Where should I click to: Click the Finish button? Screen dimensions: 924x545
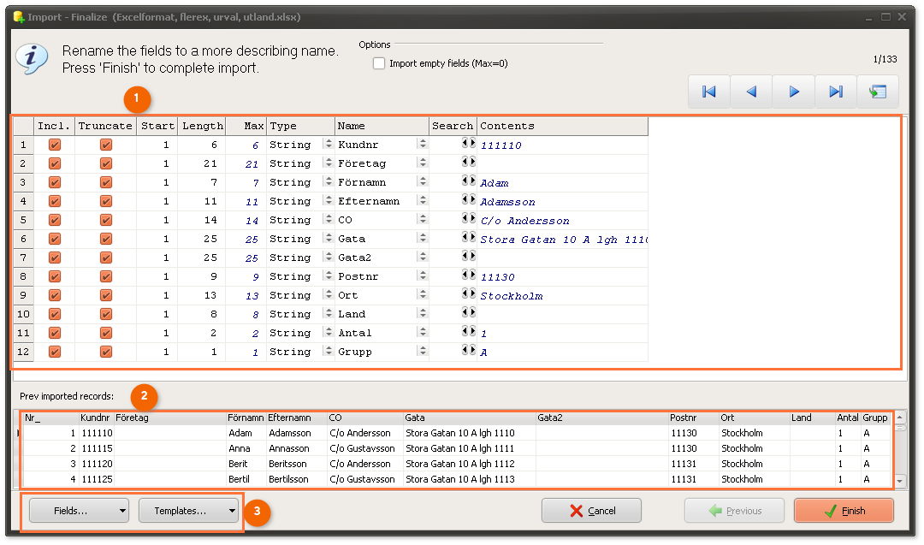844,511
